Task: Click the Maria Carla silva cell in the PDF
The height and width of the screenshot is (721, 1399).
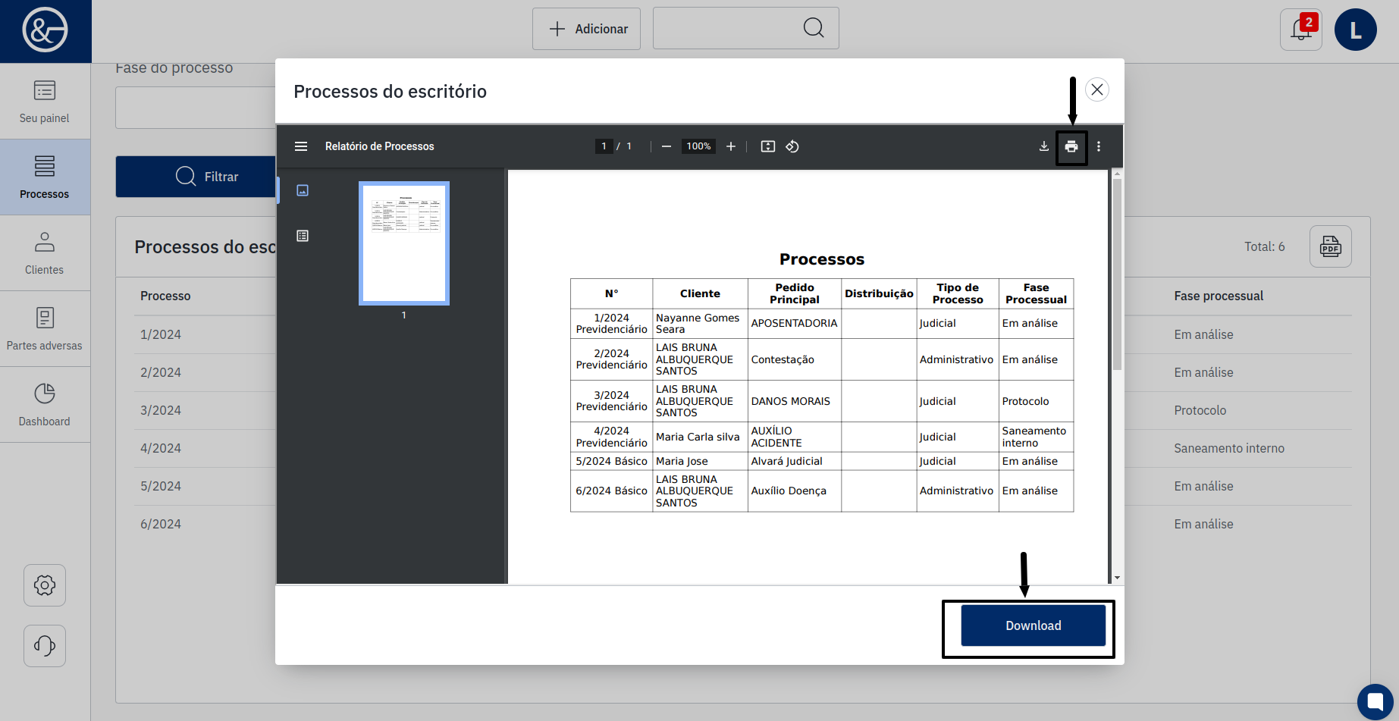Action: [x=700, y=437]
